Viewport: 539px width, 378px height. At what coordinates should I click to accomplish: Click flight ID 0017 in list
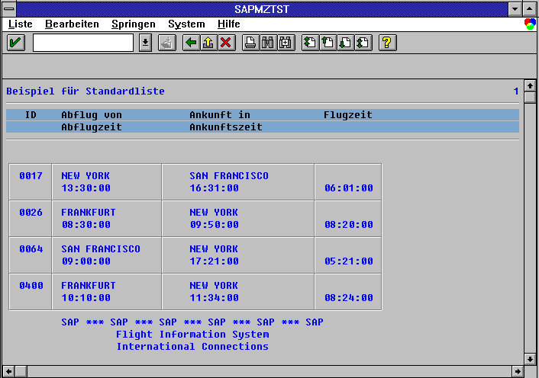pyautogui.click(x=31, y=176)
